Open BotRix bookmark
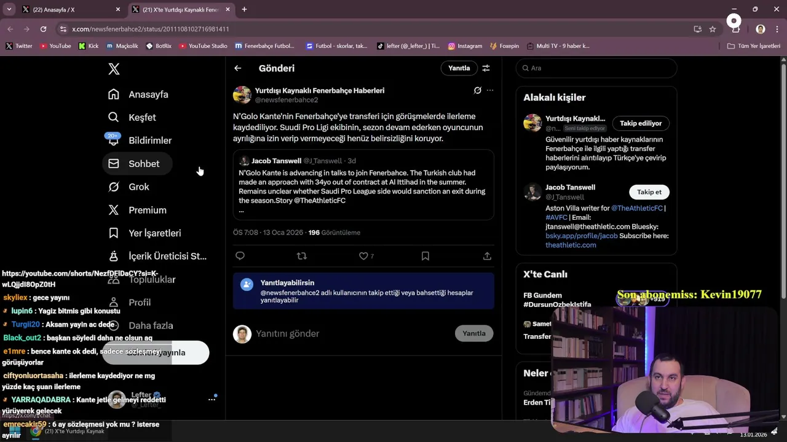This screenshot has width=787, height=442. point(159,46)
